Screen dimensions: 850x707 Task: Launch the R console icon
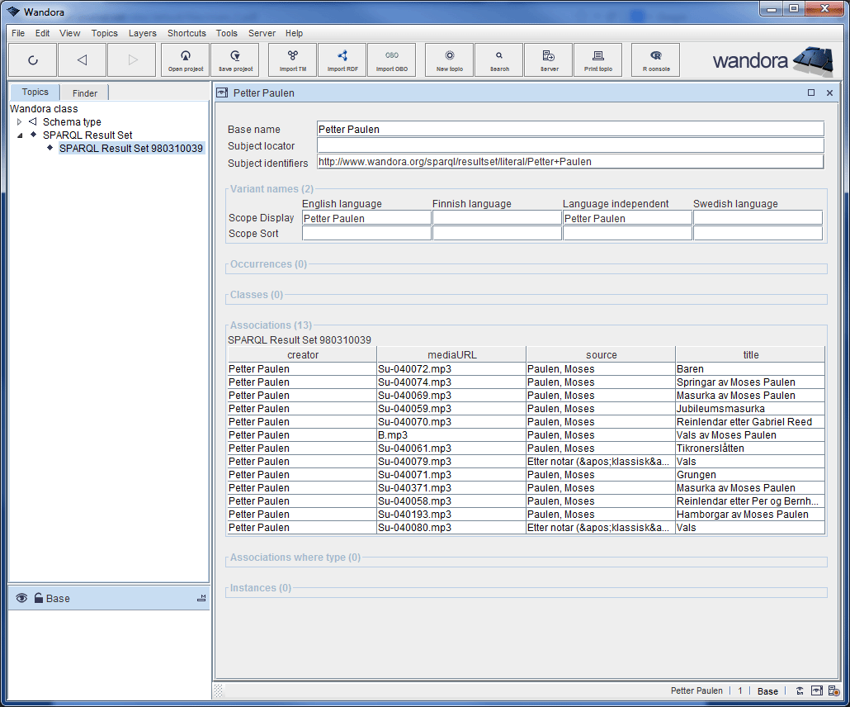tap(655, 59)
